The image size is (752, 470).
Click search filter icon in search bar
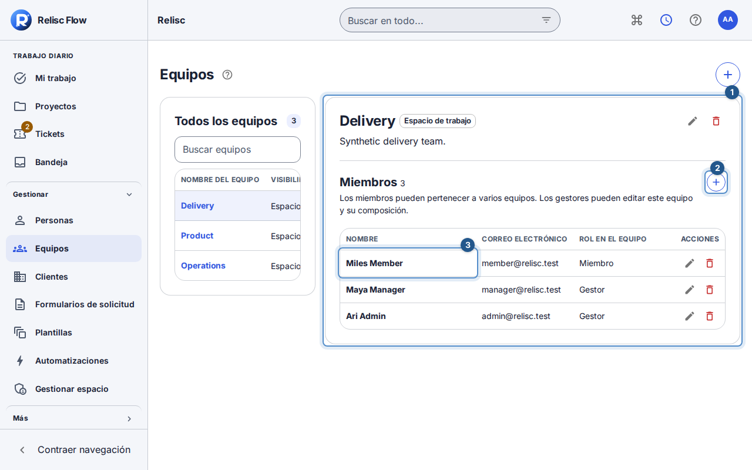(x=546, y=20)
